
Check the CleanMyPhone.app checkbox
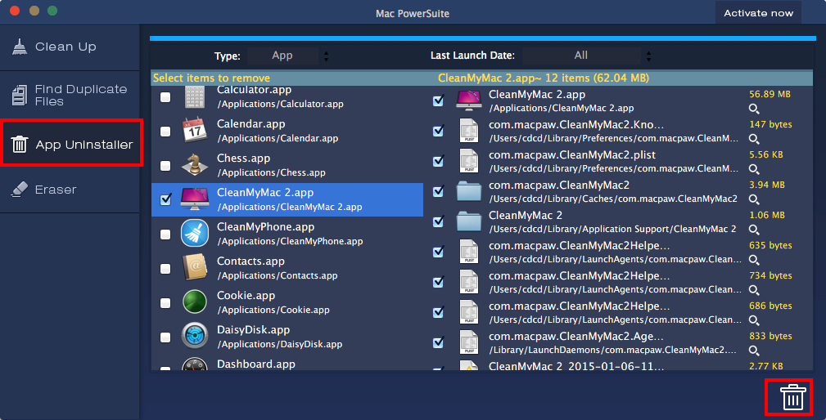[x=165, y=234]
